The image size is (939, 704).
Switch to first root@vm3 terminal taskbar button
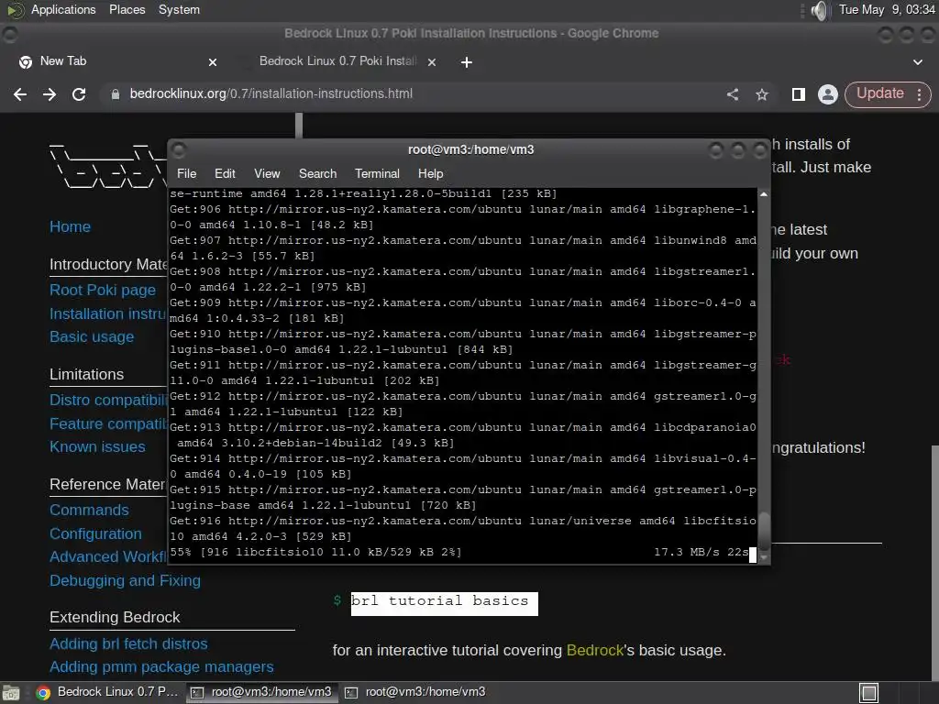pyautogui.click(x=260, y=692)
